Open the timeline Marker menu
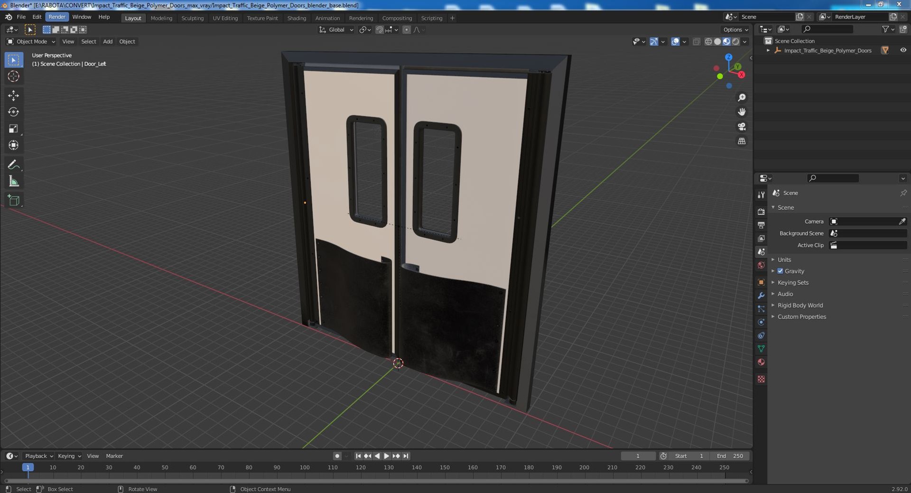Screen dimensions: 911x493 (x=114, y=456)
